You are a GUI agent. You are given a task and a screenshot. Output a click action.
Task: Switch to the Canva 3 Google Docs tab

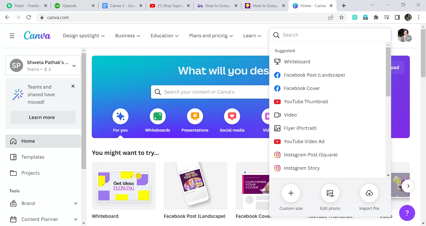122,6
